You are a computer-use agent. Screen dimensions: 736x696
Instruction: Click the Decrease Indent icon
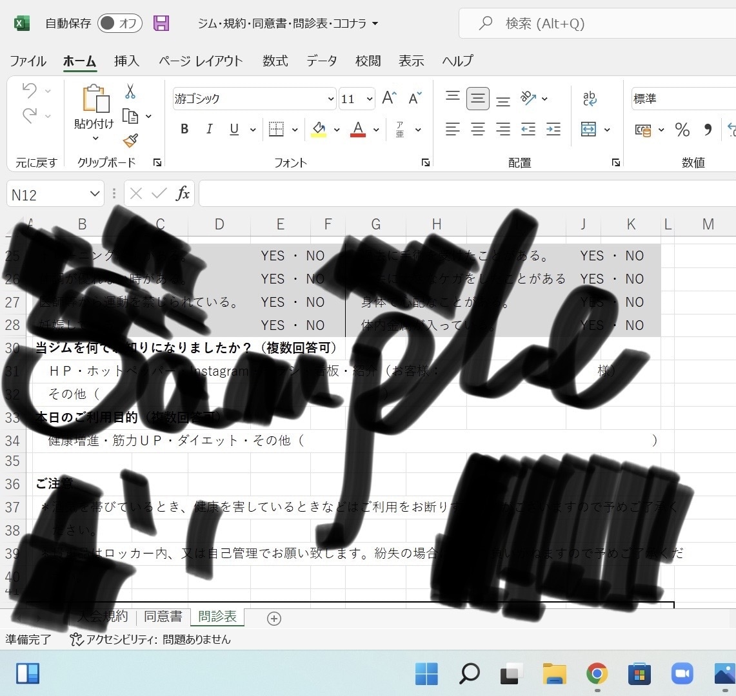[x=528, y=129]
